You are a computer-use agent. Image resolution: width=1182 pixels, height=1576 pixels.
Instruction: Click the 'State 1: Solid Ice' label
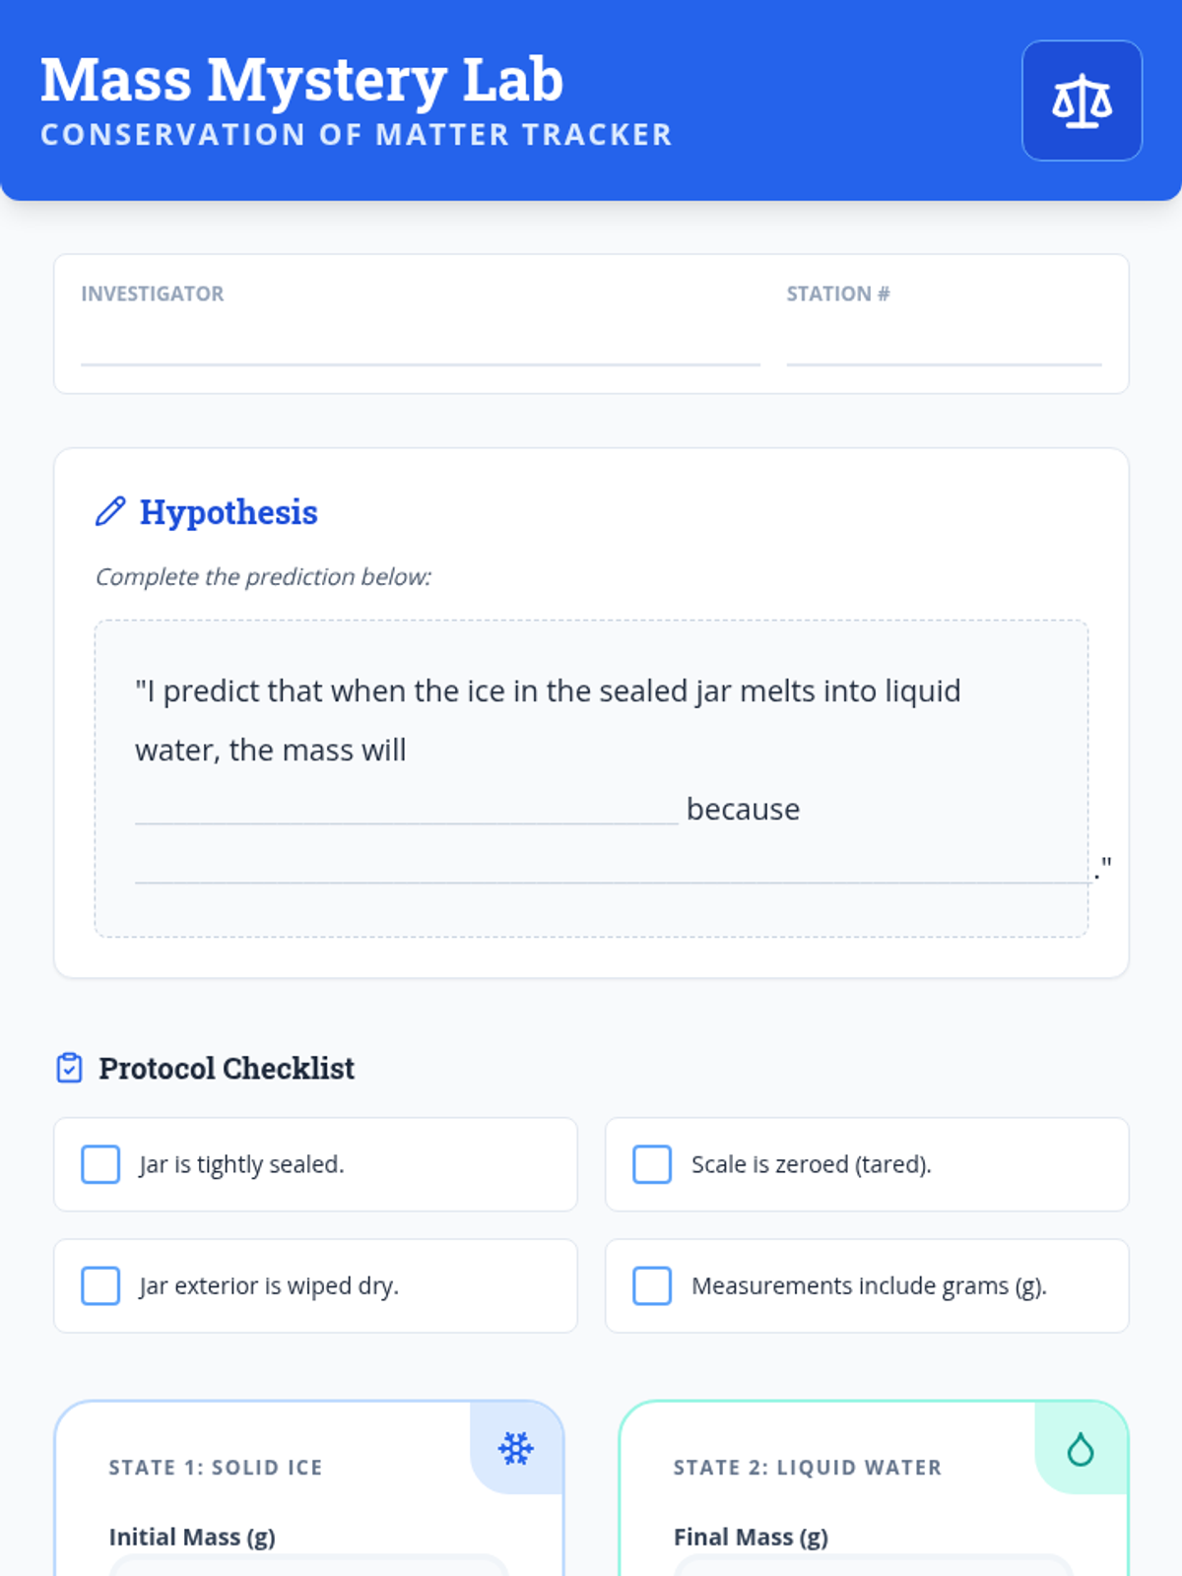click(216, 1467)
